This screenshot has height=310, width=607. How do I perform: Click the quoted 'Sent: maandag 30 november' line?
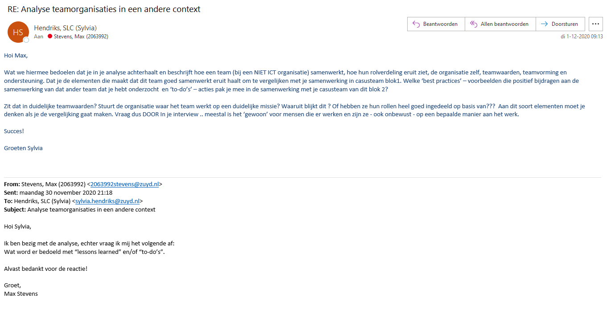coord(58,192)
